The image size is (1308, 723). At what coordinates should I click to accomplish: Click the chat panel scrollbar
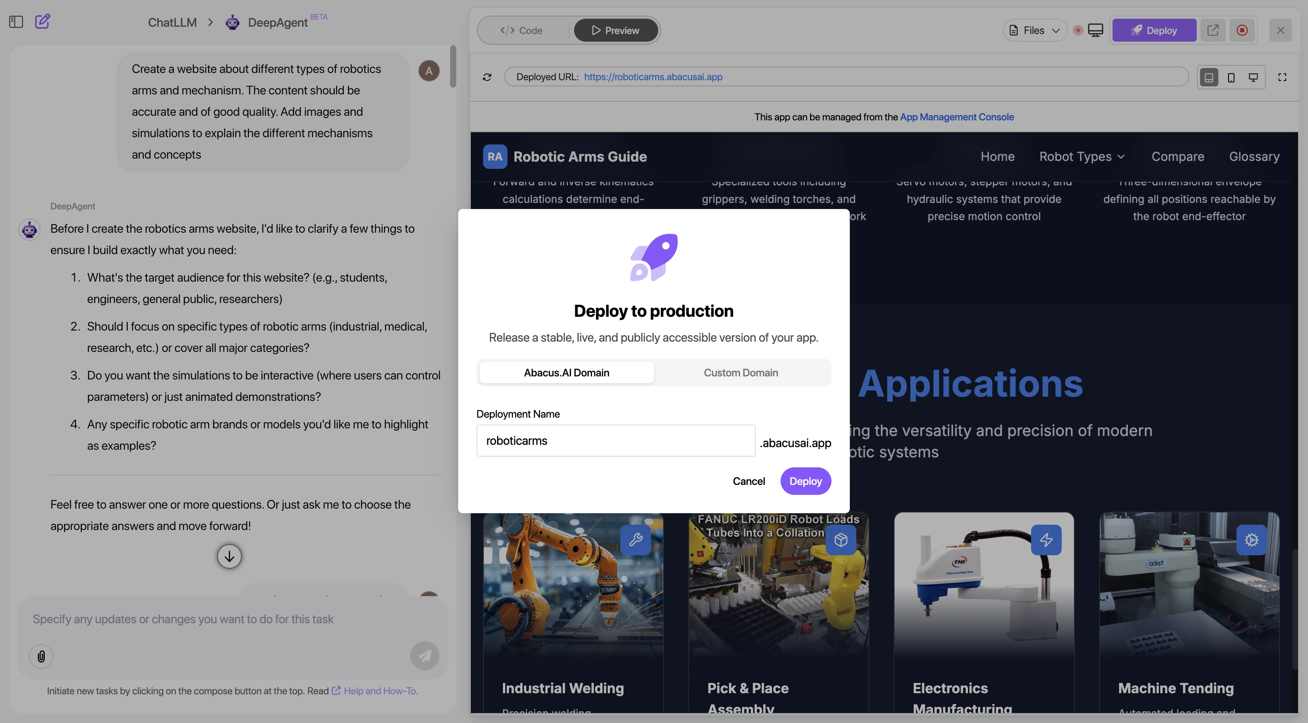pyautogui.click(x=453, y=66)
